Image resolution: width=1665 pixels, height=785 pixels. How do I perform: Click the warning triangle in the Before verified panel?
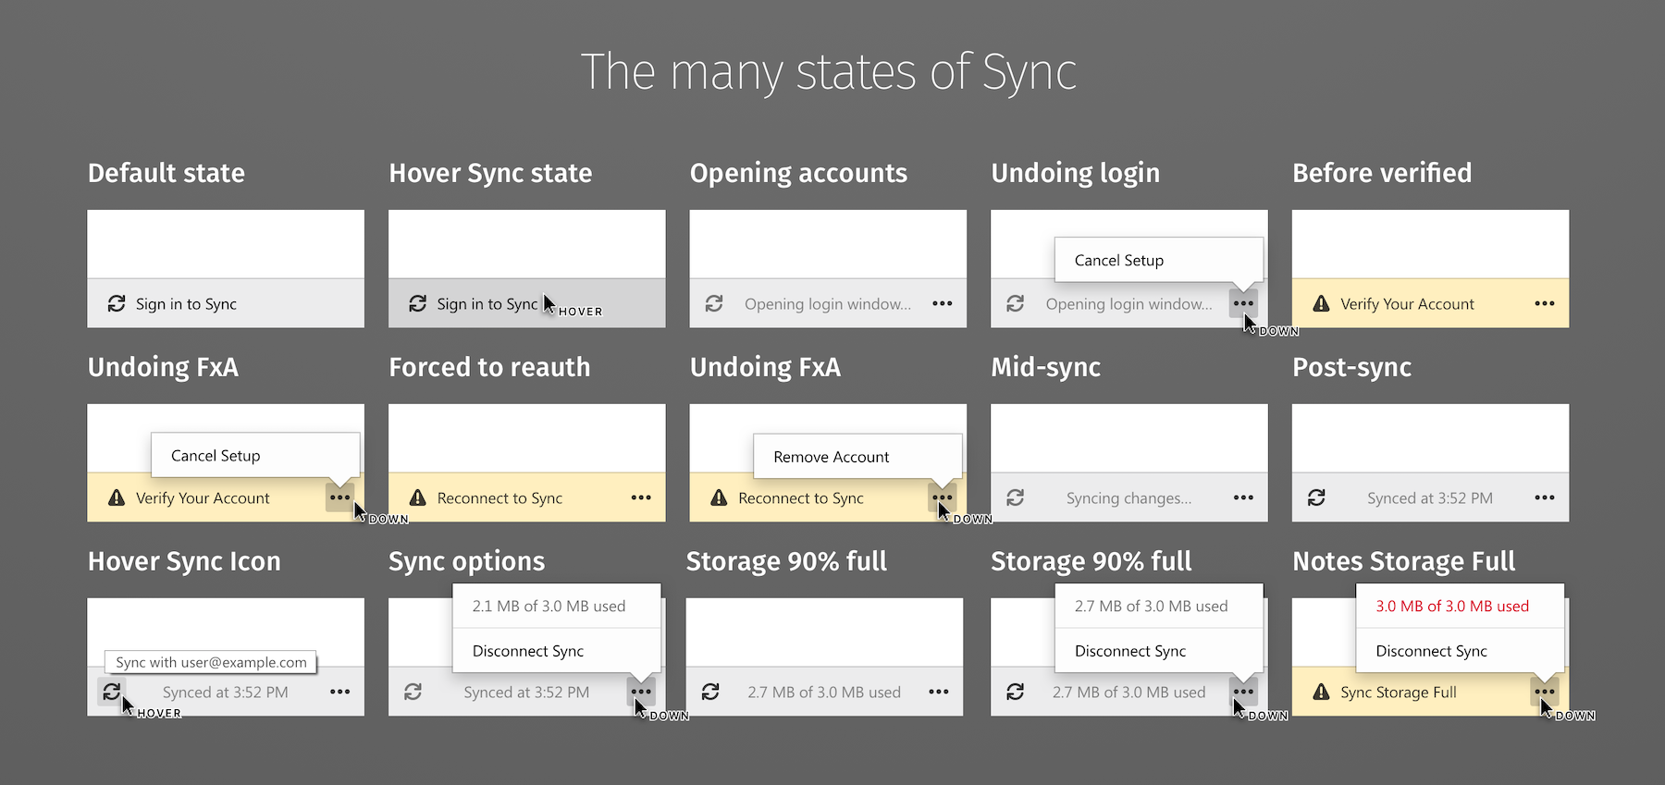[1321, 303]
